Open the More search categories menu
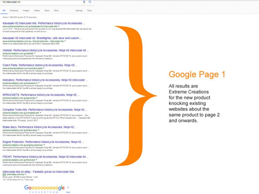The image size is (259, 194). coord(56,10)
